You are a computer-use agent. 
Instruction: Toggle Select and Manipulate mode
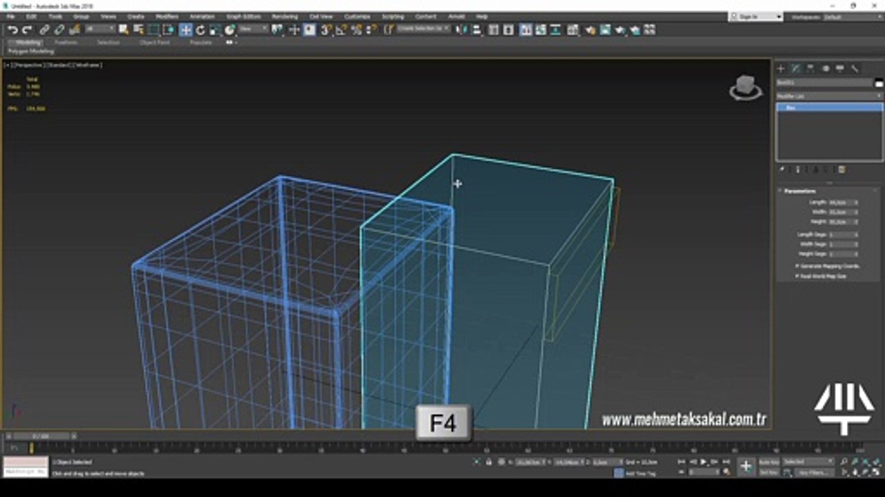(294, 30)
